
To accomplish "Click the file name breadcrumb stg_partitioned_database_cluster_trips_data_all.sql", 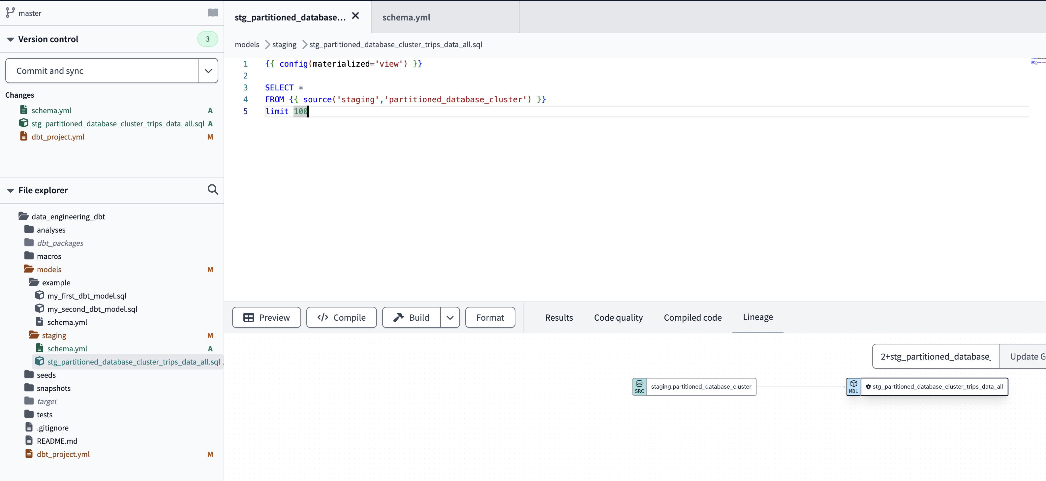I will pyautogui.click(x=395, y=45).
